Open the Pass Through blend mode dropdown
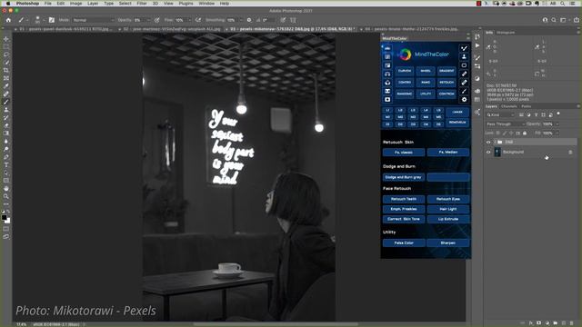The width and height of the screenshot is (582, 327). (x=506, y=124)
